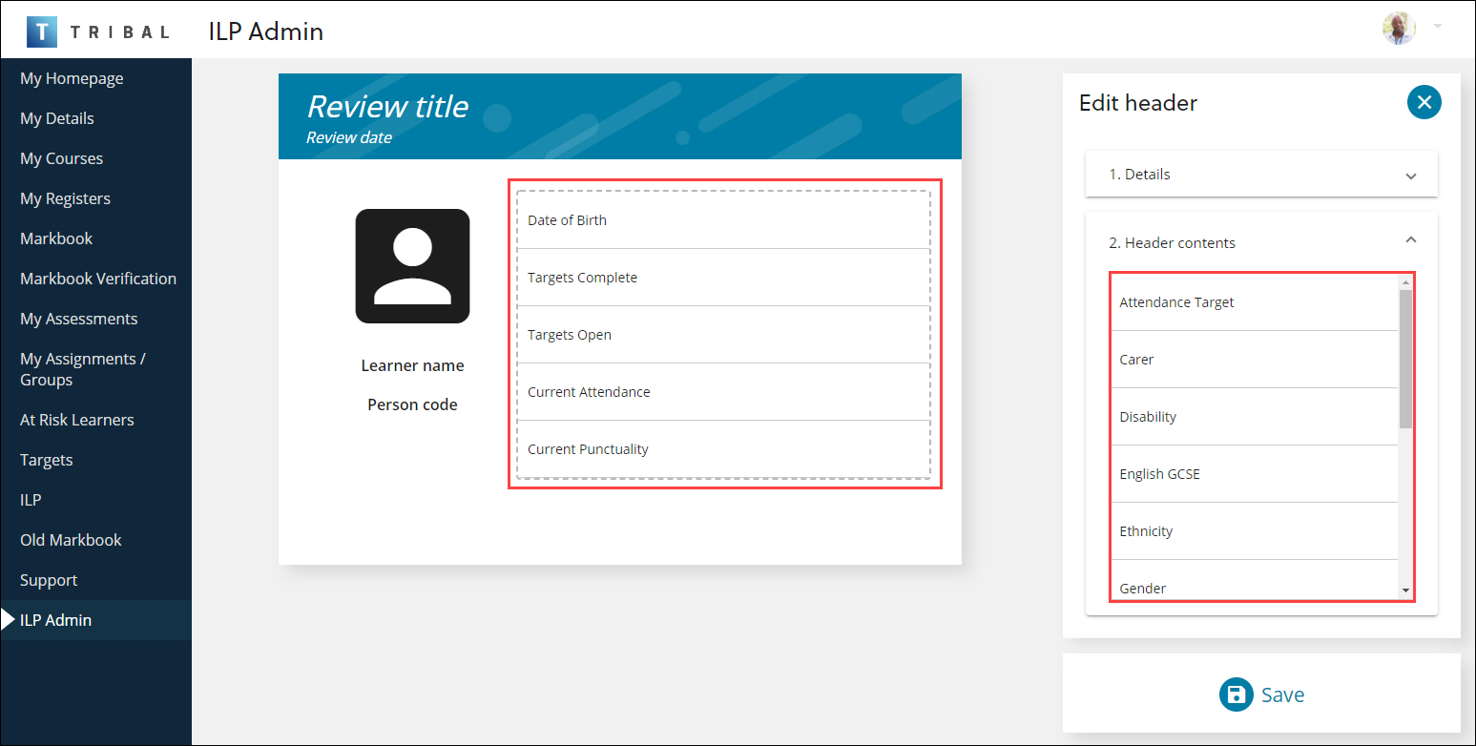This screenshot has width=1476, height=746.
Task: Go to My Assessments
Action: tap(78, 319)
